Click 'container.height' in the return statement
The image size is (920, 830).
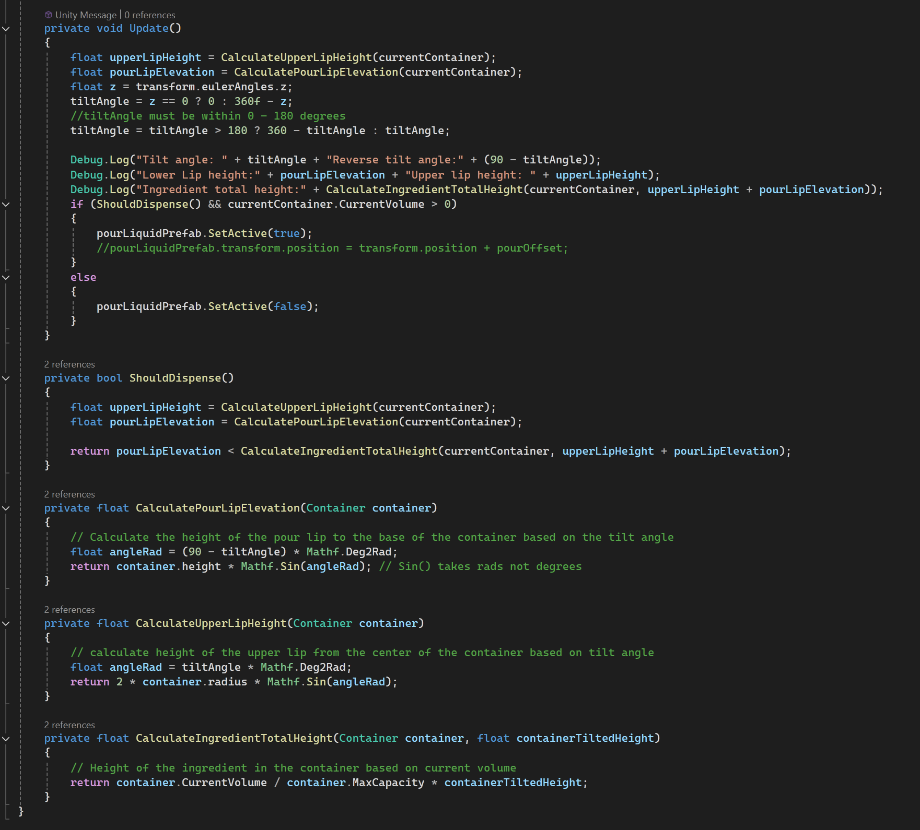tap(169, 566)
